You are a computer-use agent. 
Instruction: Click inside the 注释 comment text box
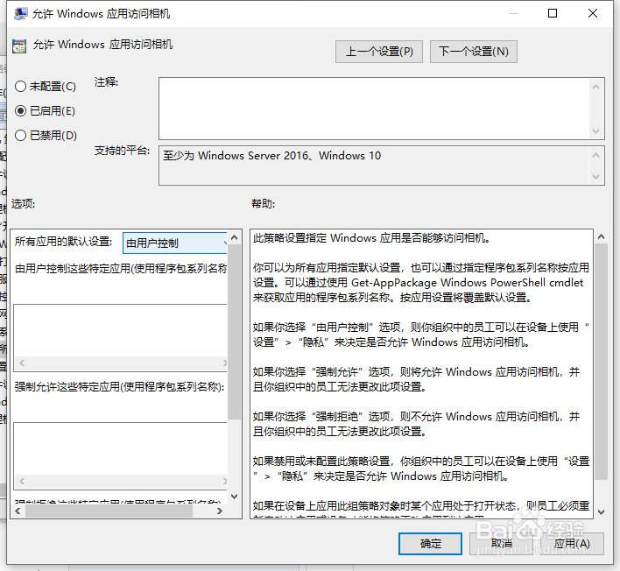(374, 109)
